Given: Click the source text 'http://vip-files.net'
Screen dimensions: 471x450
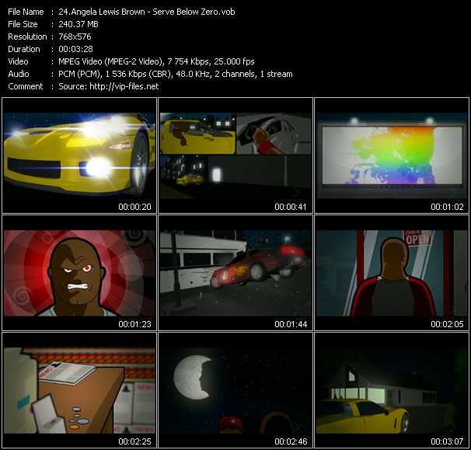Looking at the screenshot, I should pos(124,86).
